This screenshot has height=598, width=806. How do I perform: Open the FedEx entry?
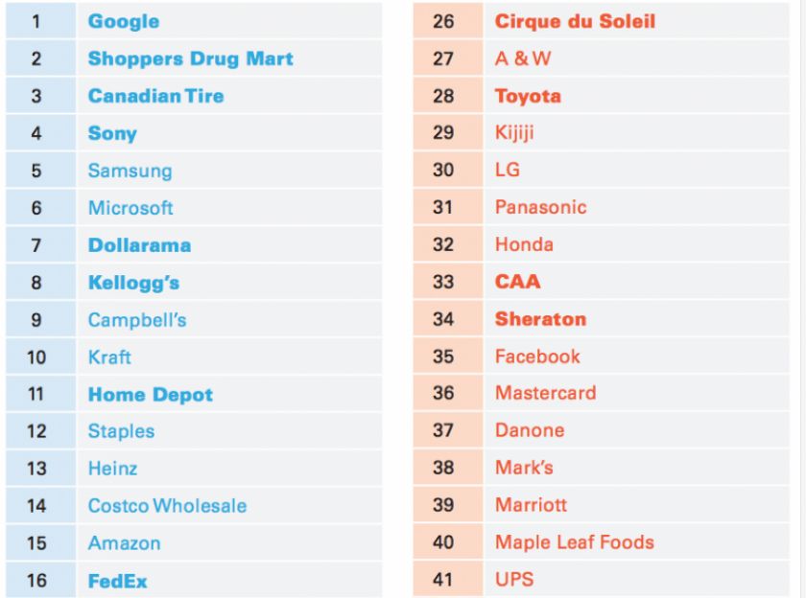[117, 581]
